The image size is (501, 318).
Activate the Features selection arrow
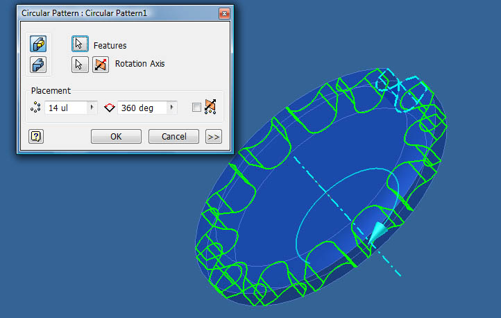point(80,44)
